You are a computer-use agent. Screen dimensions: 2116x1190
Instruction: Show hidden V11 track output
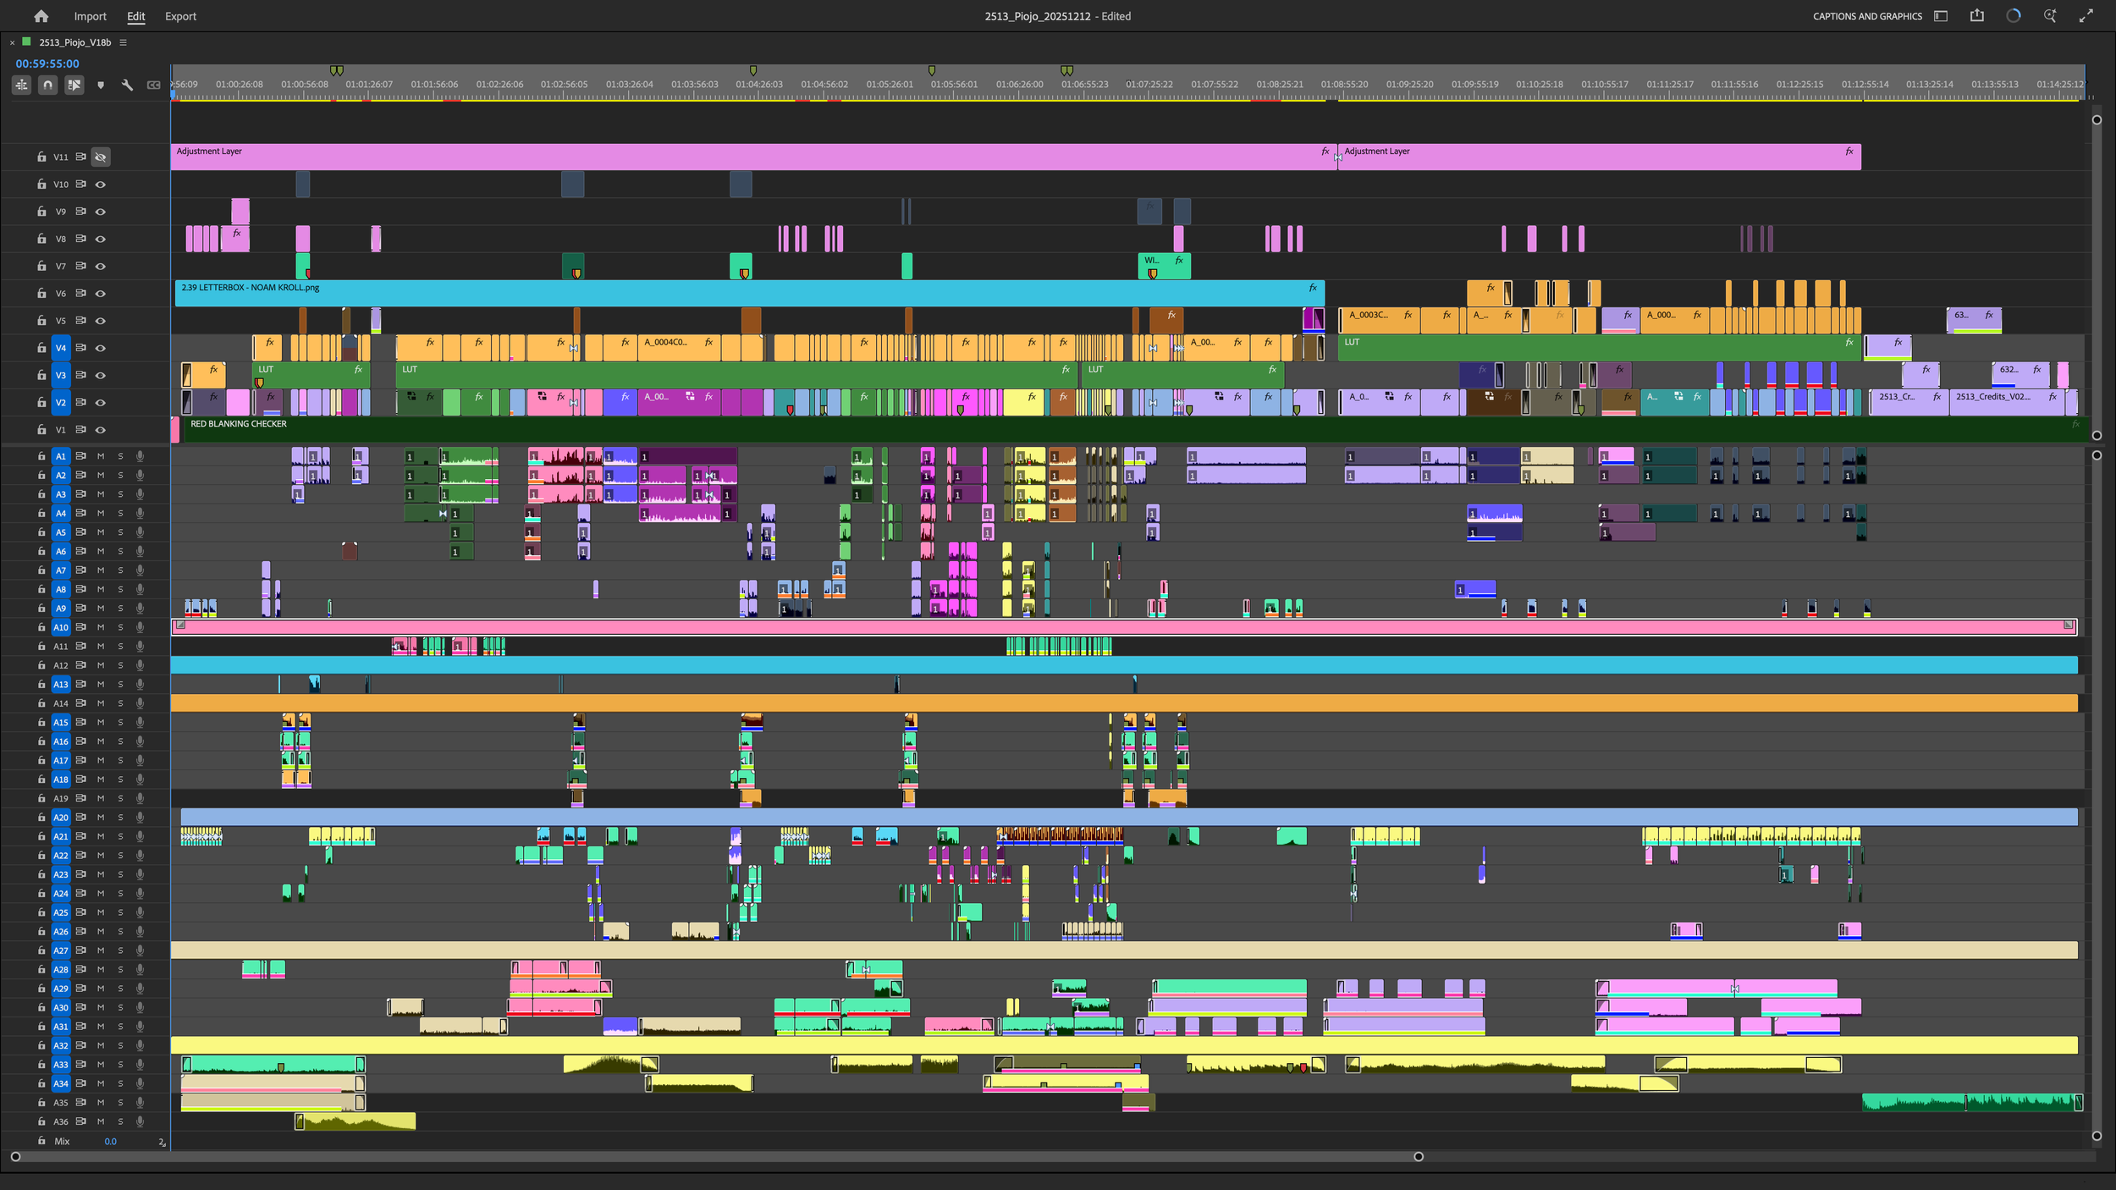click(101, 157)
